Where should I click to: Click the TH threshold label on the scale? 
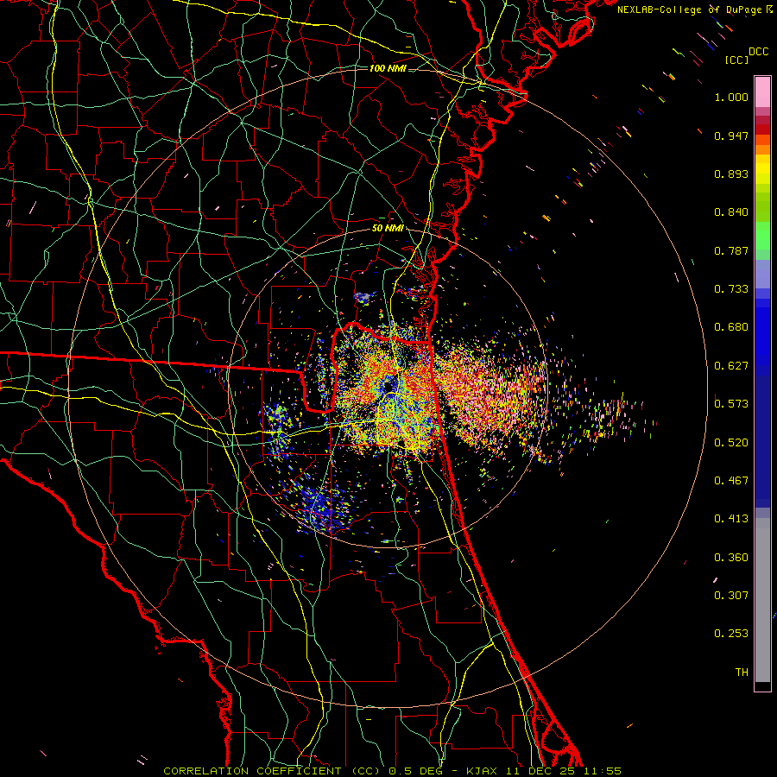tap(742, 673)
